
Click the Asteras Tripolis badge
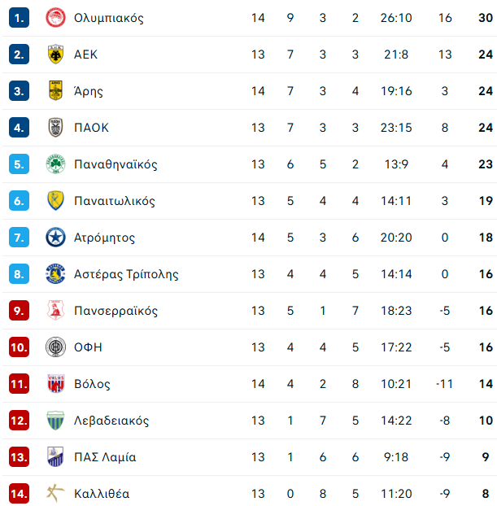[55, 273]
